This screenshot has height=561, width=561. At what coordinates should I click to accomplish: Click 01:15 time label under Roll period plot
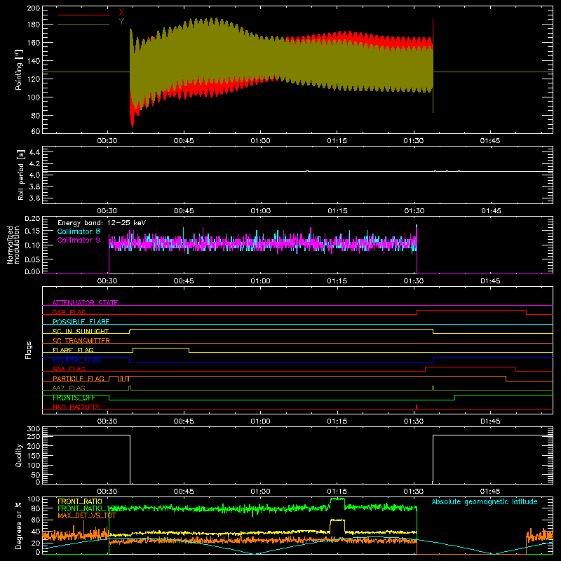click(x=337, y=211)
